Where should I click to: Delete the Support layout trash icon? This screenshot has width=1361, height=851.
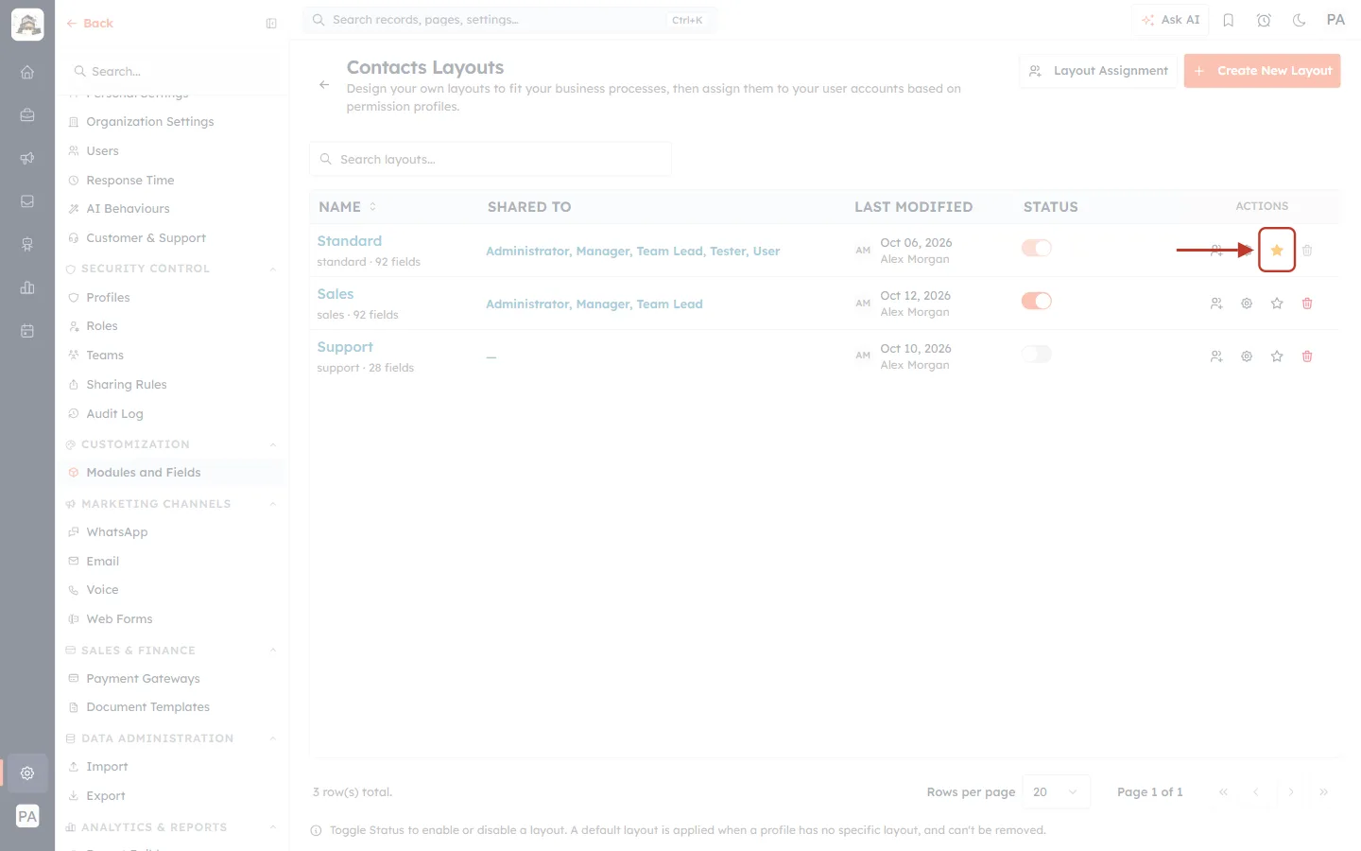(1307, 356)
